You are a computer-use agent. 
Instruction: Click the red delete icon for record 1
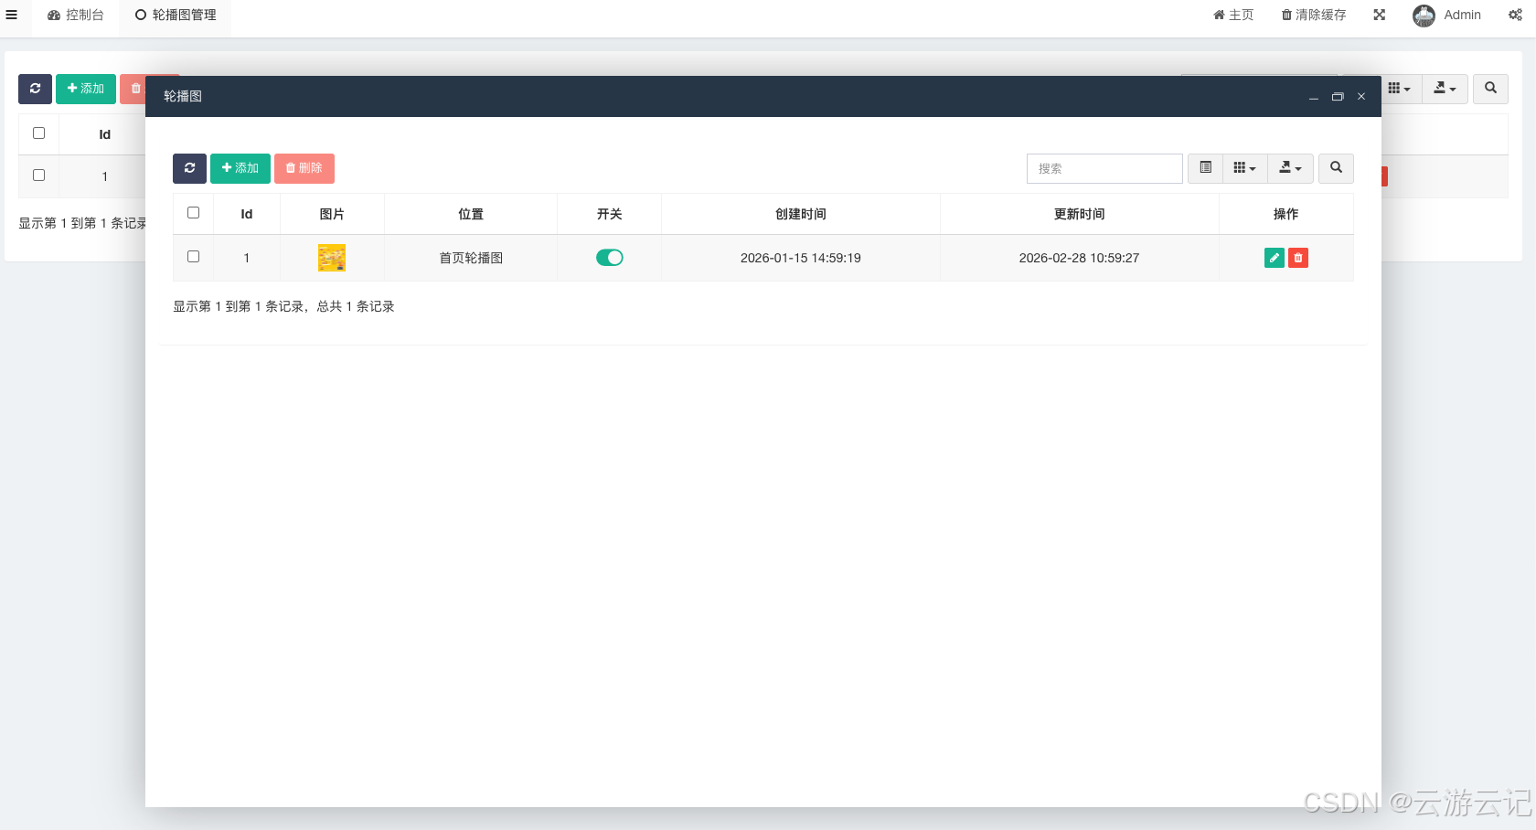point(1297,258)
